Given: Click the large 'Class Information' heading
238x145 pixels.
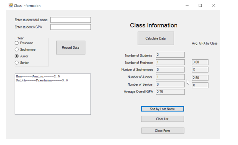Looking at the screenshot, I should pos(154,25).
